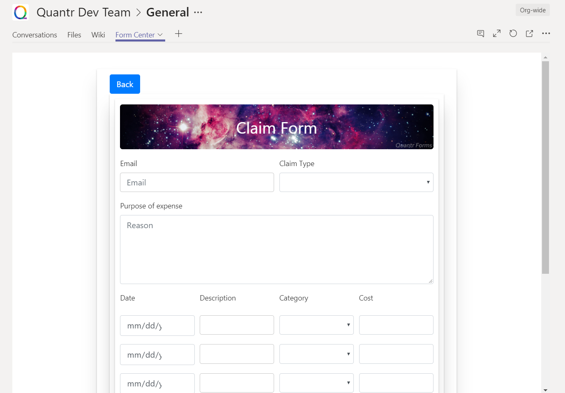Screen dimensions: 565x393
Task: Click the blue Back button
Action: 125,84
